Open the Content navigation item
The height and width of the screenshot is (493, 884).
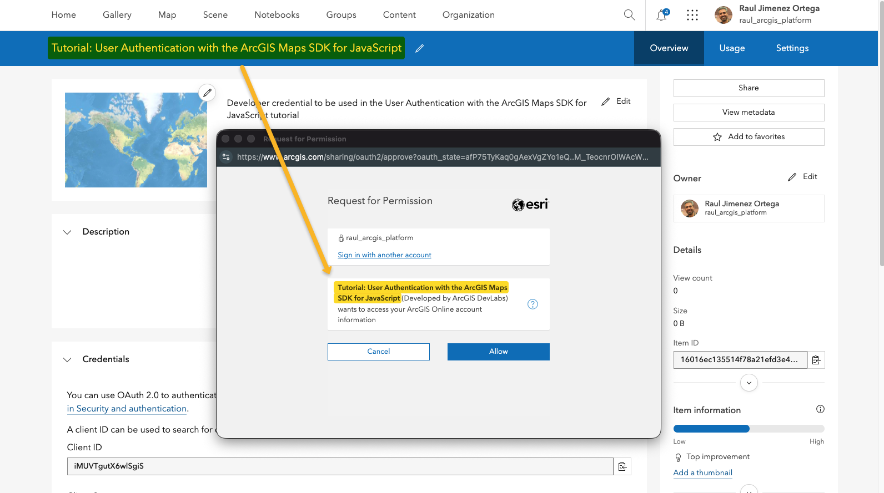(399, 15)
